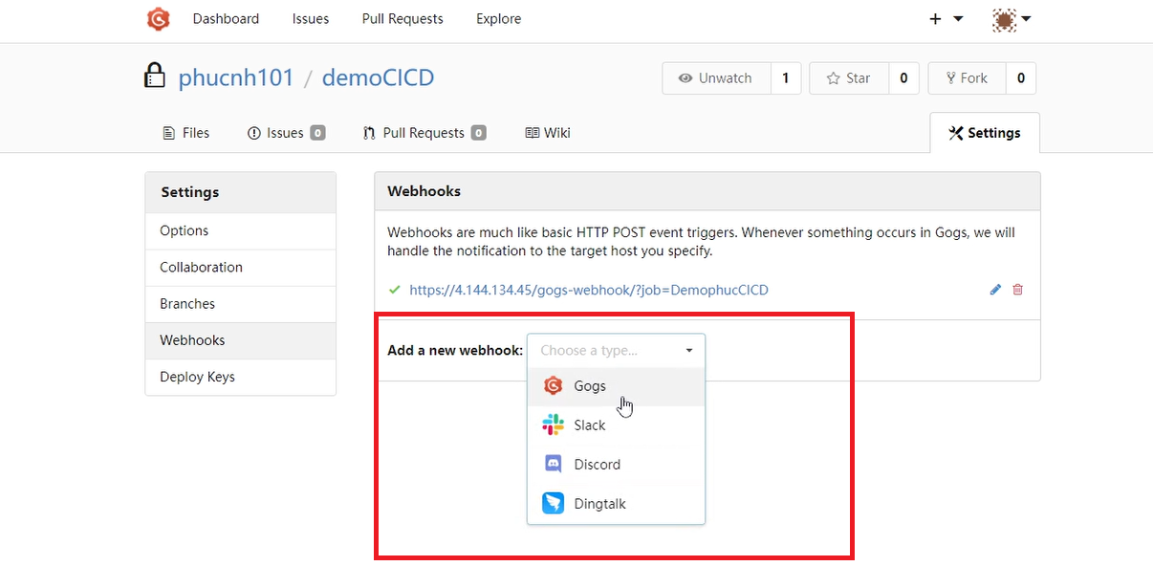
Task: Open the gogs-webhook DemophucCICD URL link
Action: 589,290
